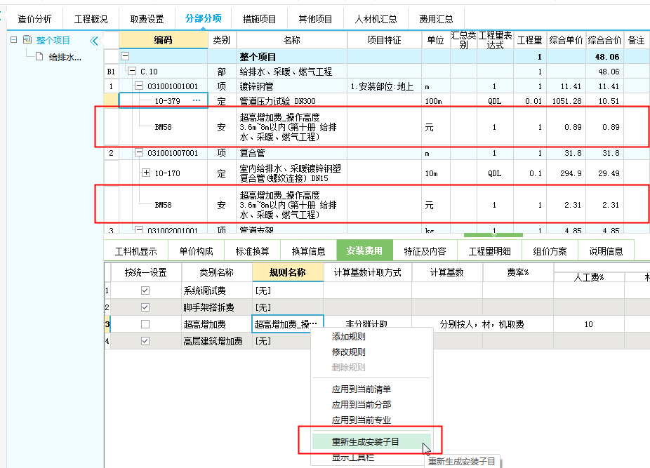This screenshot has width=650, height=468.
Task: Click 应用到当前清单 menu entry
Action: coord(361,389)
